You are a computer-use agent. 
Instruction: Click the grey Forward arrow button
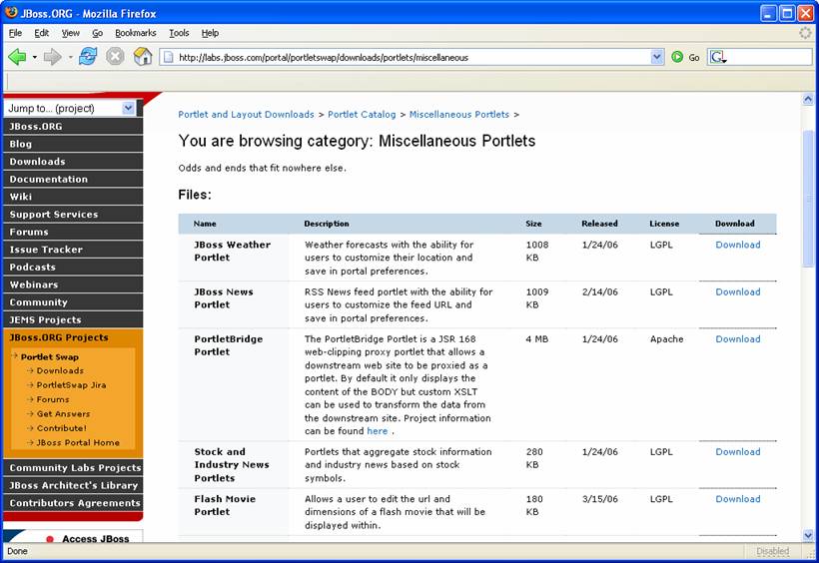[x=52, y=57]
